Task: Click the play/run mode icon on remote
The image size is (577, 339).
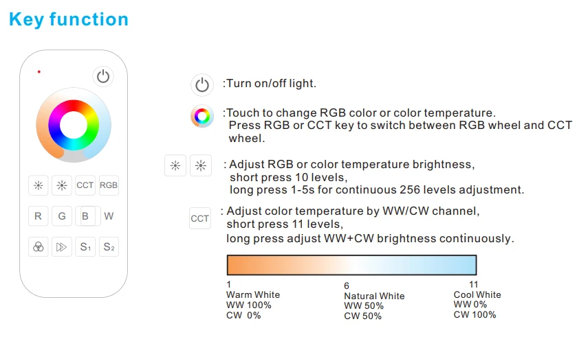Action: (62, 247)
